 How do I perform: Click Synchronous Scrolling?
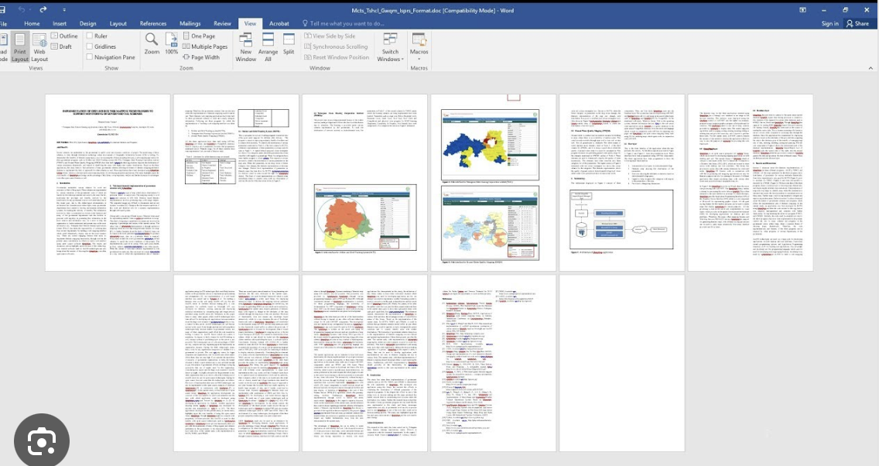click(x=336, y=46)
